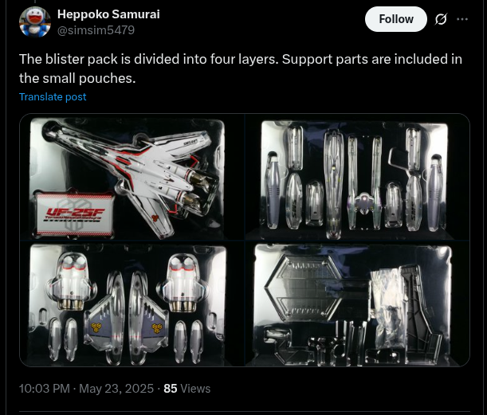Open the Heppoko Samurai display name
Screen dimensions: 487x415
click(x=108, y=14)
